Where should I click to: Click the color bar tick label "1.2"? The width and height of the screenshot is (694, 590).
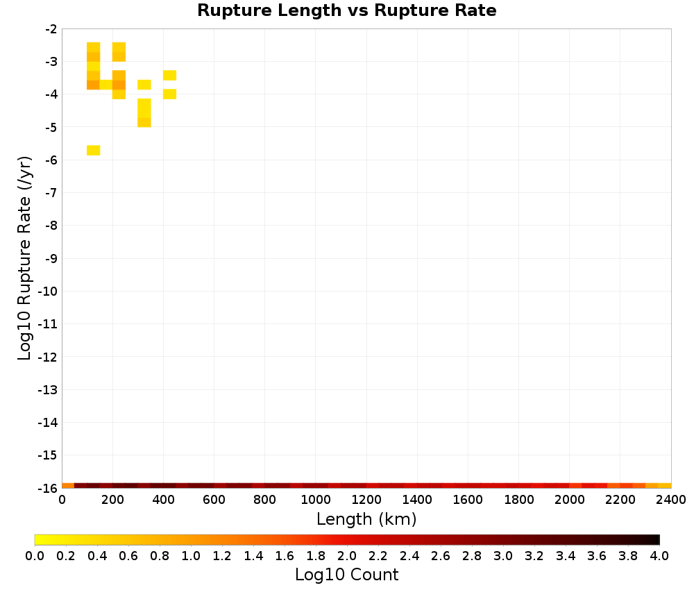tap(222, 556)
